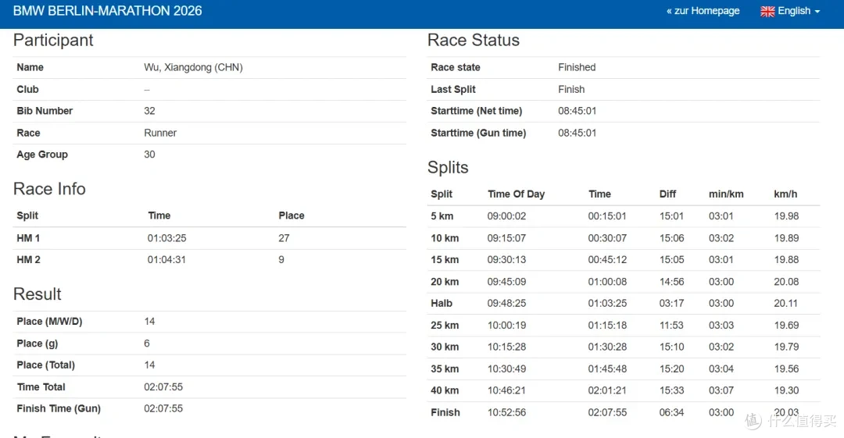
Task: Click the 30 km time 01:30:28
Action: pyautogui.click(x=608, y=347)
